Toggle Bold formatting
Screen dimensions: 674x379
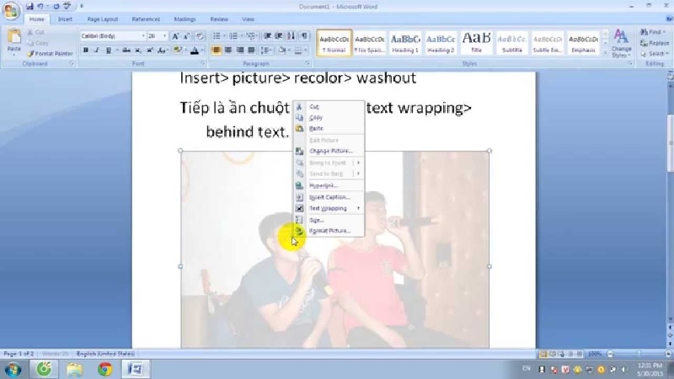[x=85, y=51]
